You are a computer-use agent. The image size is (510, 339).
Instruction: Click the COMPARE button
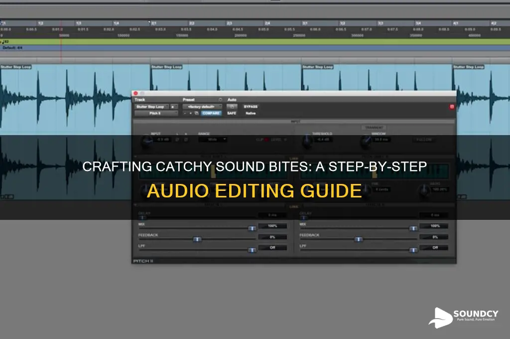[211, 113]
